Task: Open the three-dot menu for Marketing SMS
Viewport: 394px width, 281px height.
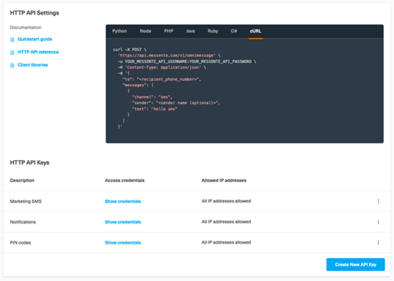Action: pyautogui.click(x=378, y=201)
